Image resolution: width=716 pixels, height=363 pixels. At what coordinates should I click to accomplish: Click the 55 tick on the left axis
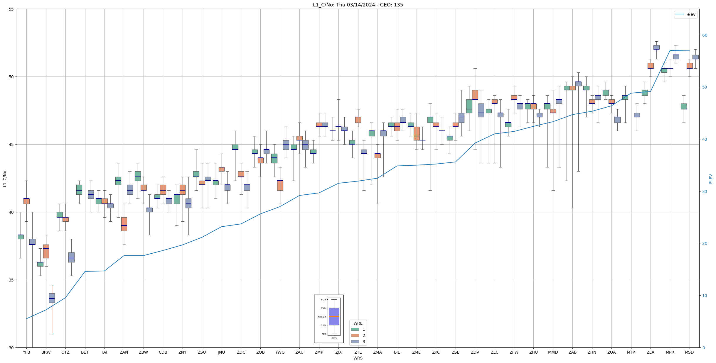click(11, 9)
